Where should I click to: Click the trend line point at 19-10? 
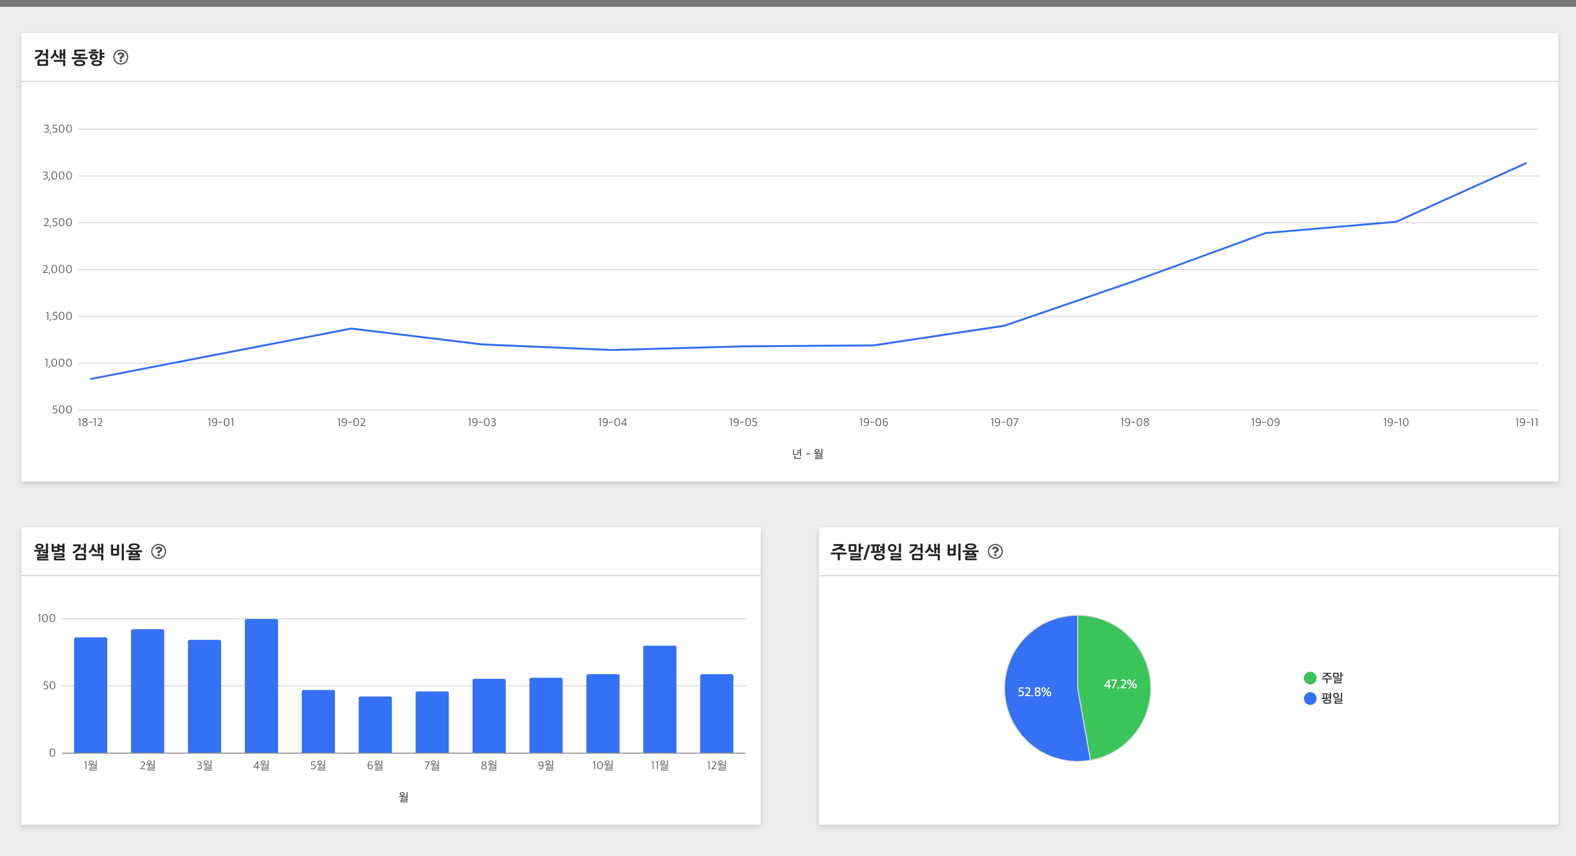click(x=1396, y=221)
